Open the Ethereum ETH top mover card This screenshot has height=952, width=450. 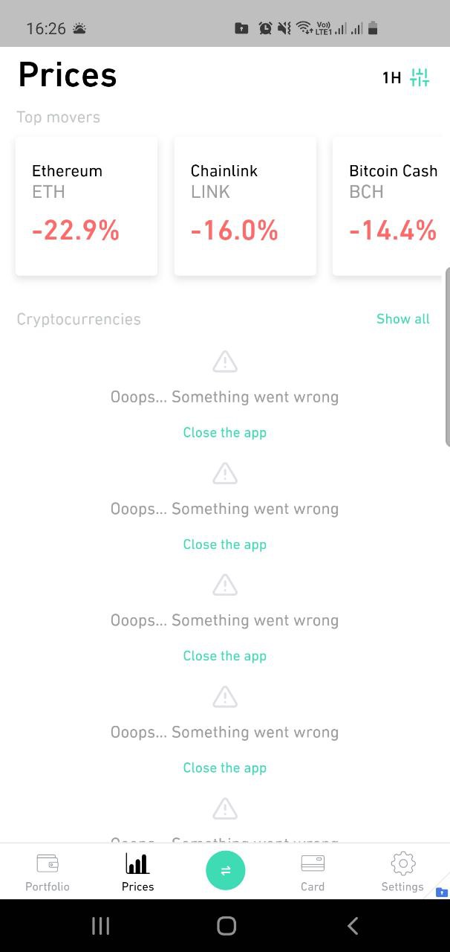(86, 206)
